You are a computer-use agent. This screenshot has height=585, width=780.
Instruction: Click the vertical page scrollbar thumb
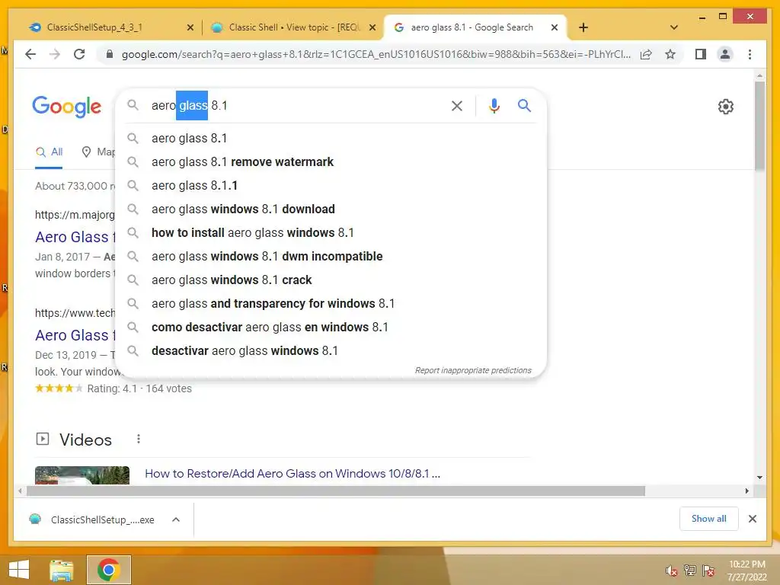759,126
